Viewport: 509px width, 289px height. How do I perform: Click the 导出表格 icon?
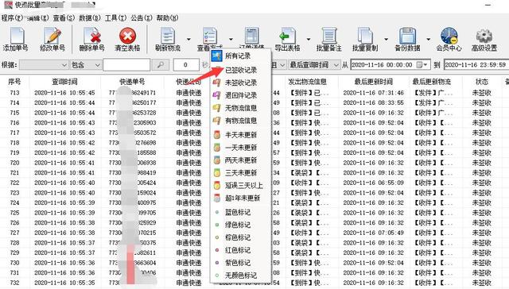[287, 36]
